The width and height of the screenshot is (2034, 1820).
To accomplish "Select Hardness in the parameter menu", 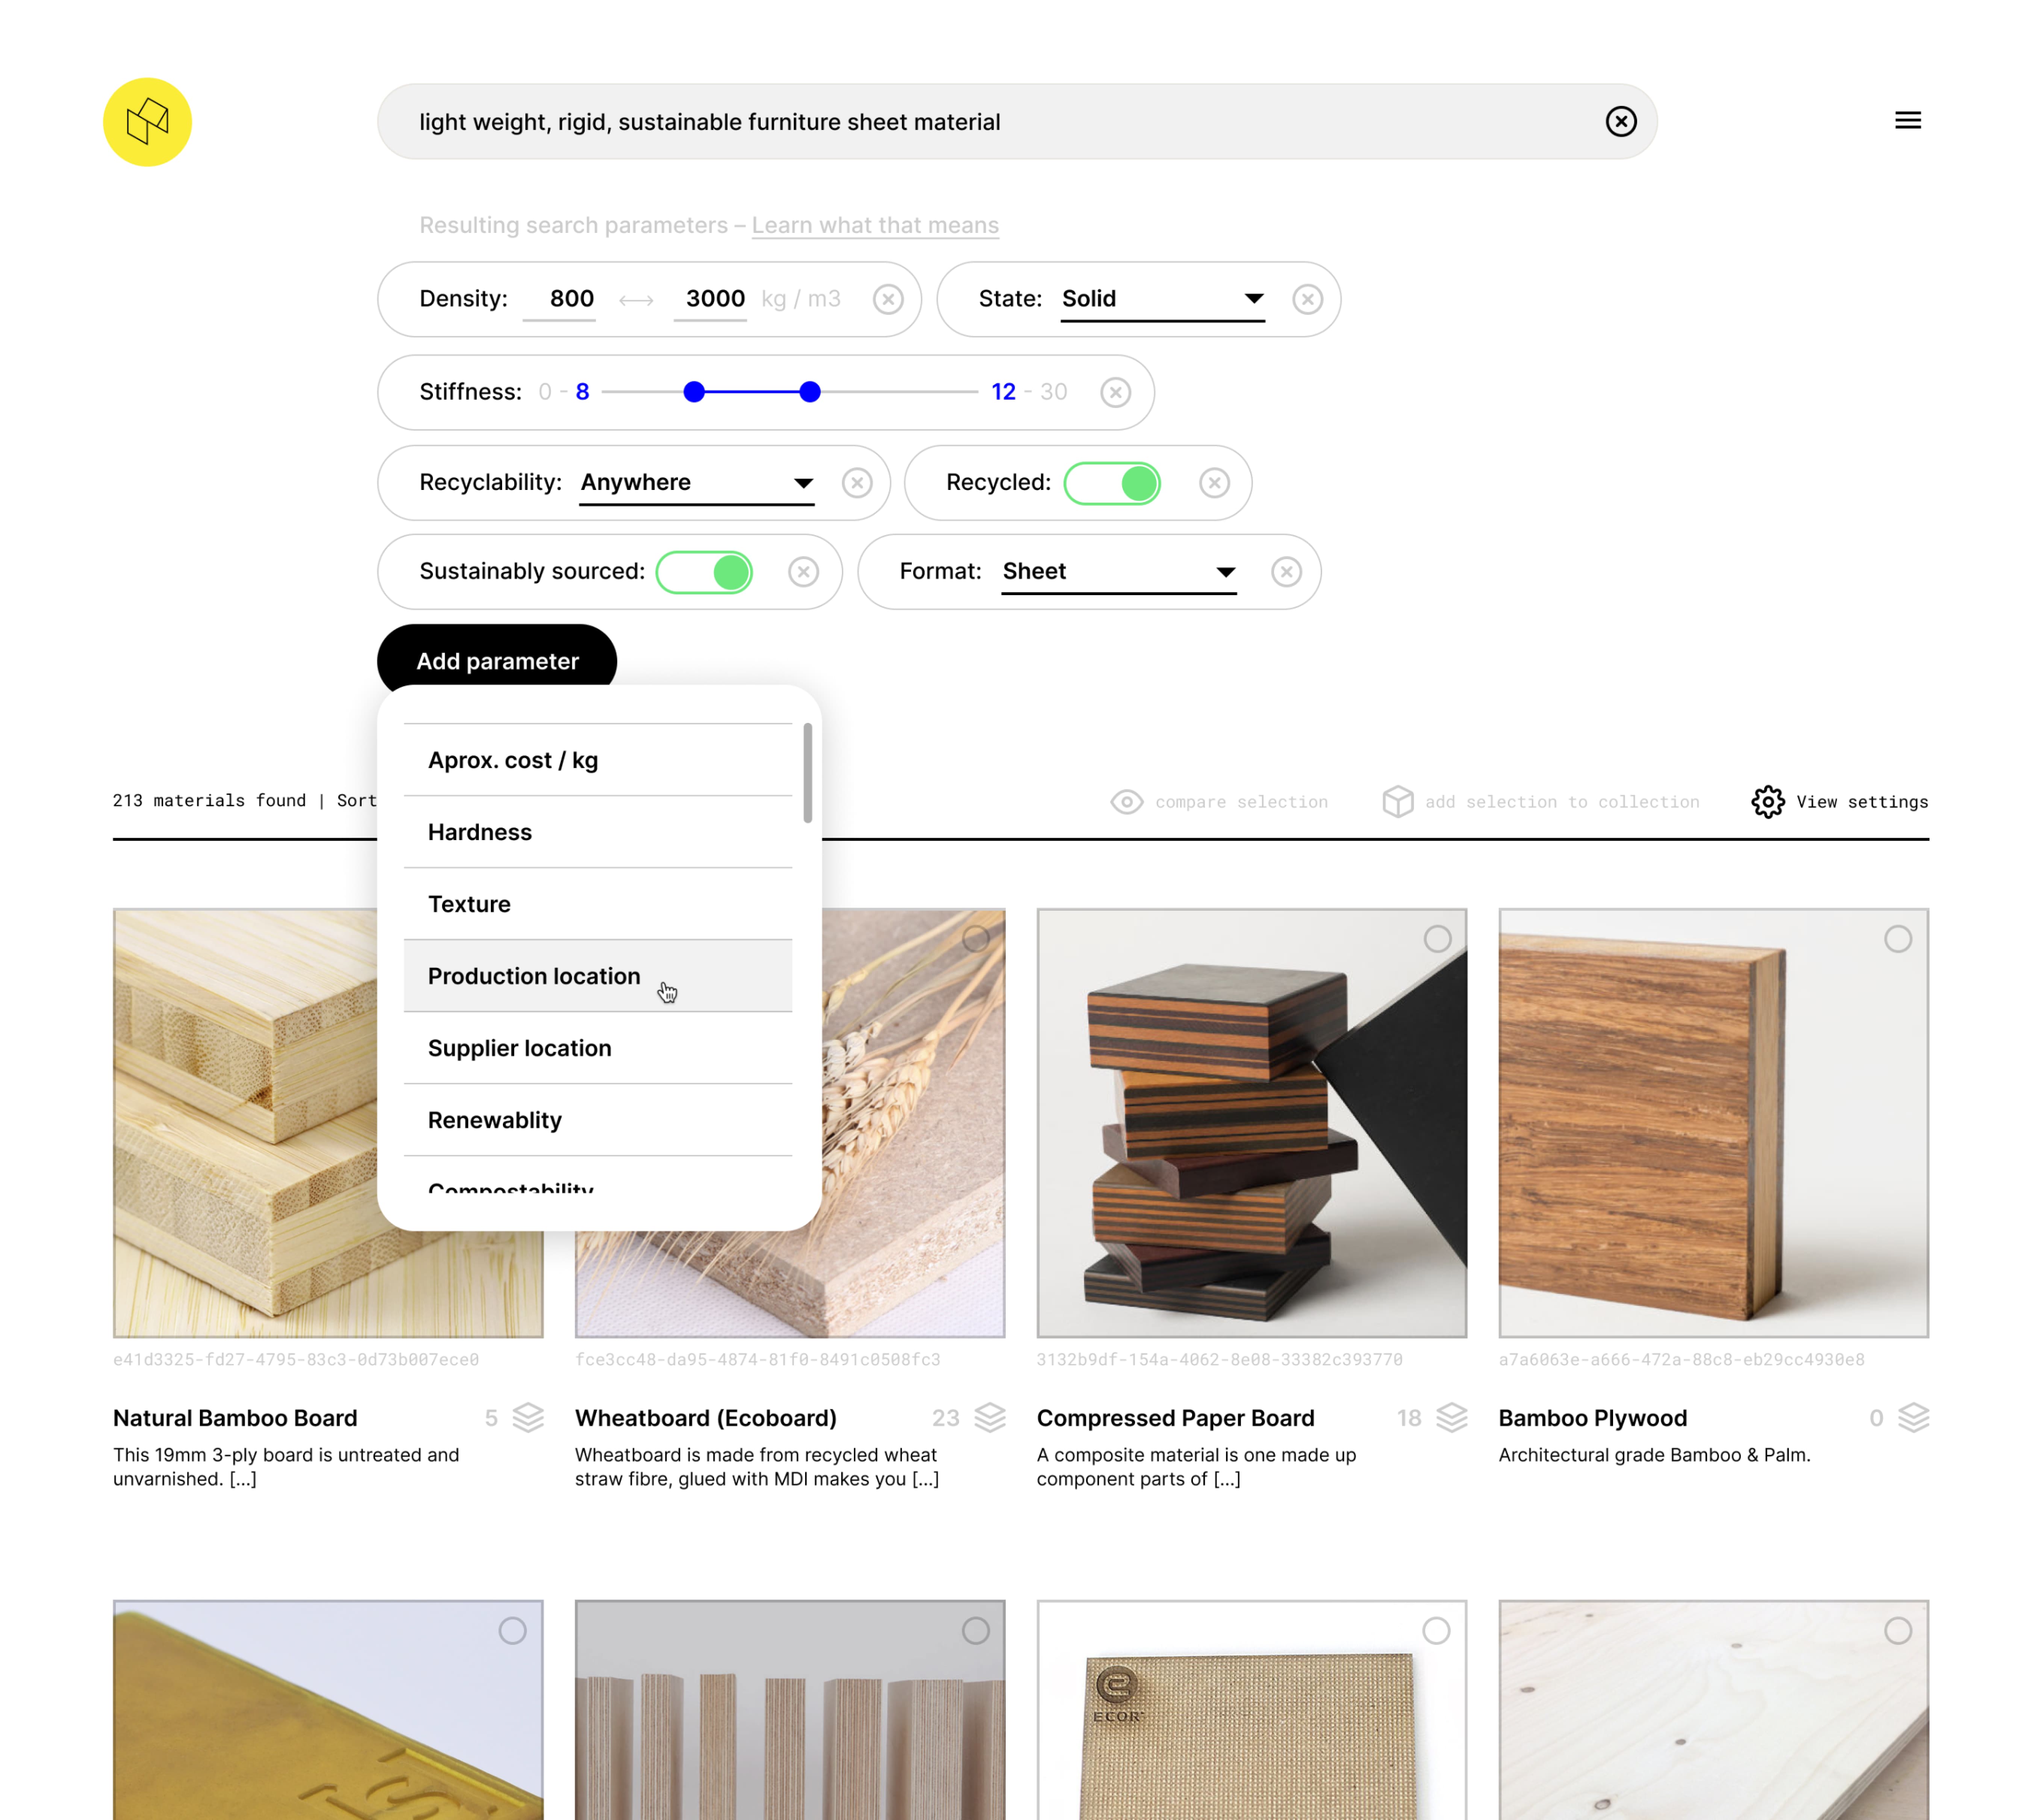I will [480, 832].
